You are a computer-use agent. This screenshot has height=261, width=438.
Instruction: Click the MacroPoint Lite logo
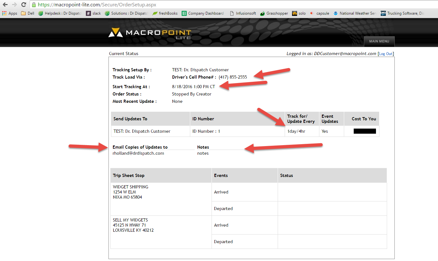[x=150, y=33]
